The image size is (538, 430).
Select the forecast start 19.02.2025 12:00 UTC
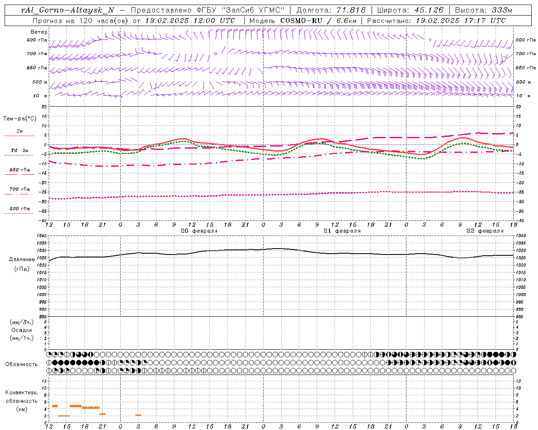click(x=190, y=21)
